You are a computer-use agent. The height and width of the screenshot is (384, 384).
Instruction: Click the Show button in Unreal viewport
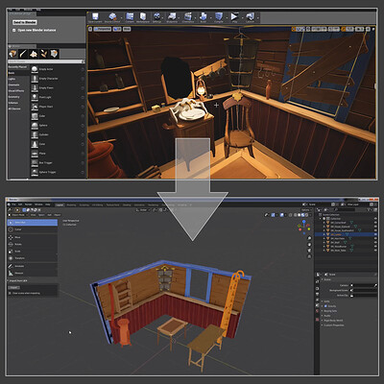pyautogui.click(x=127, y=29)
